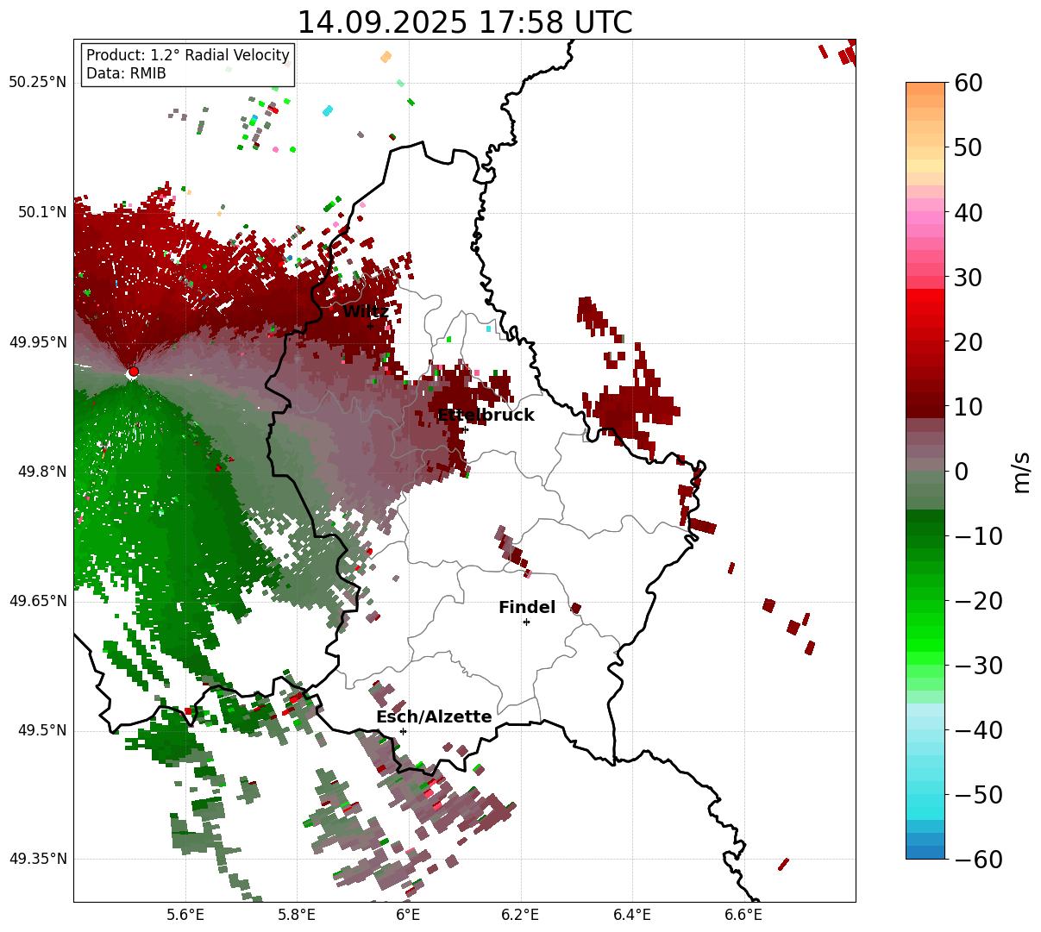Click the red radar site marker

point(133,372)
